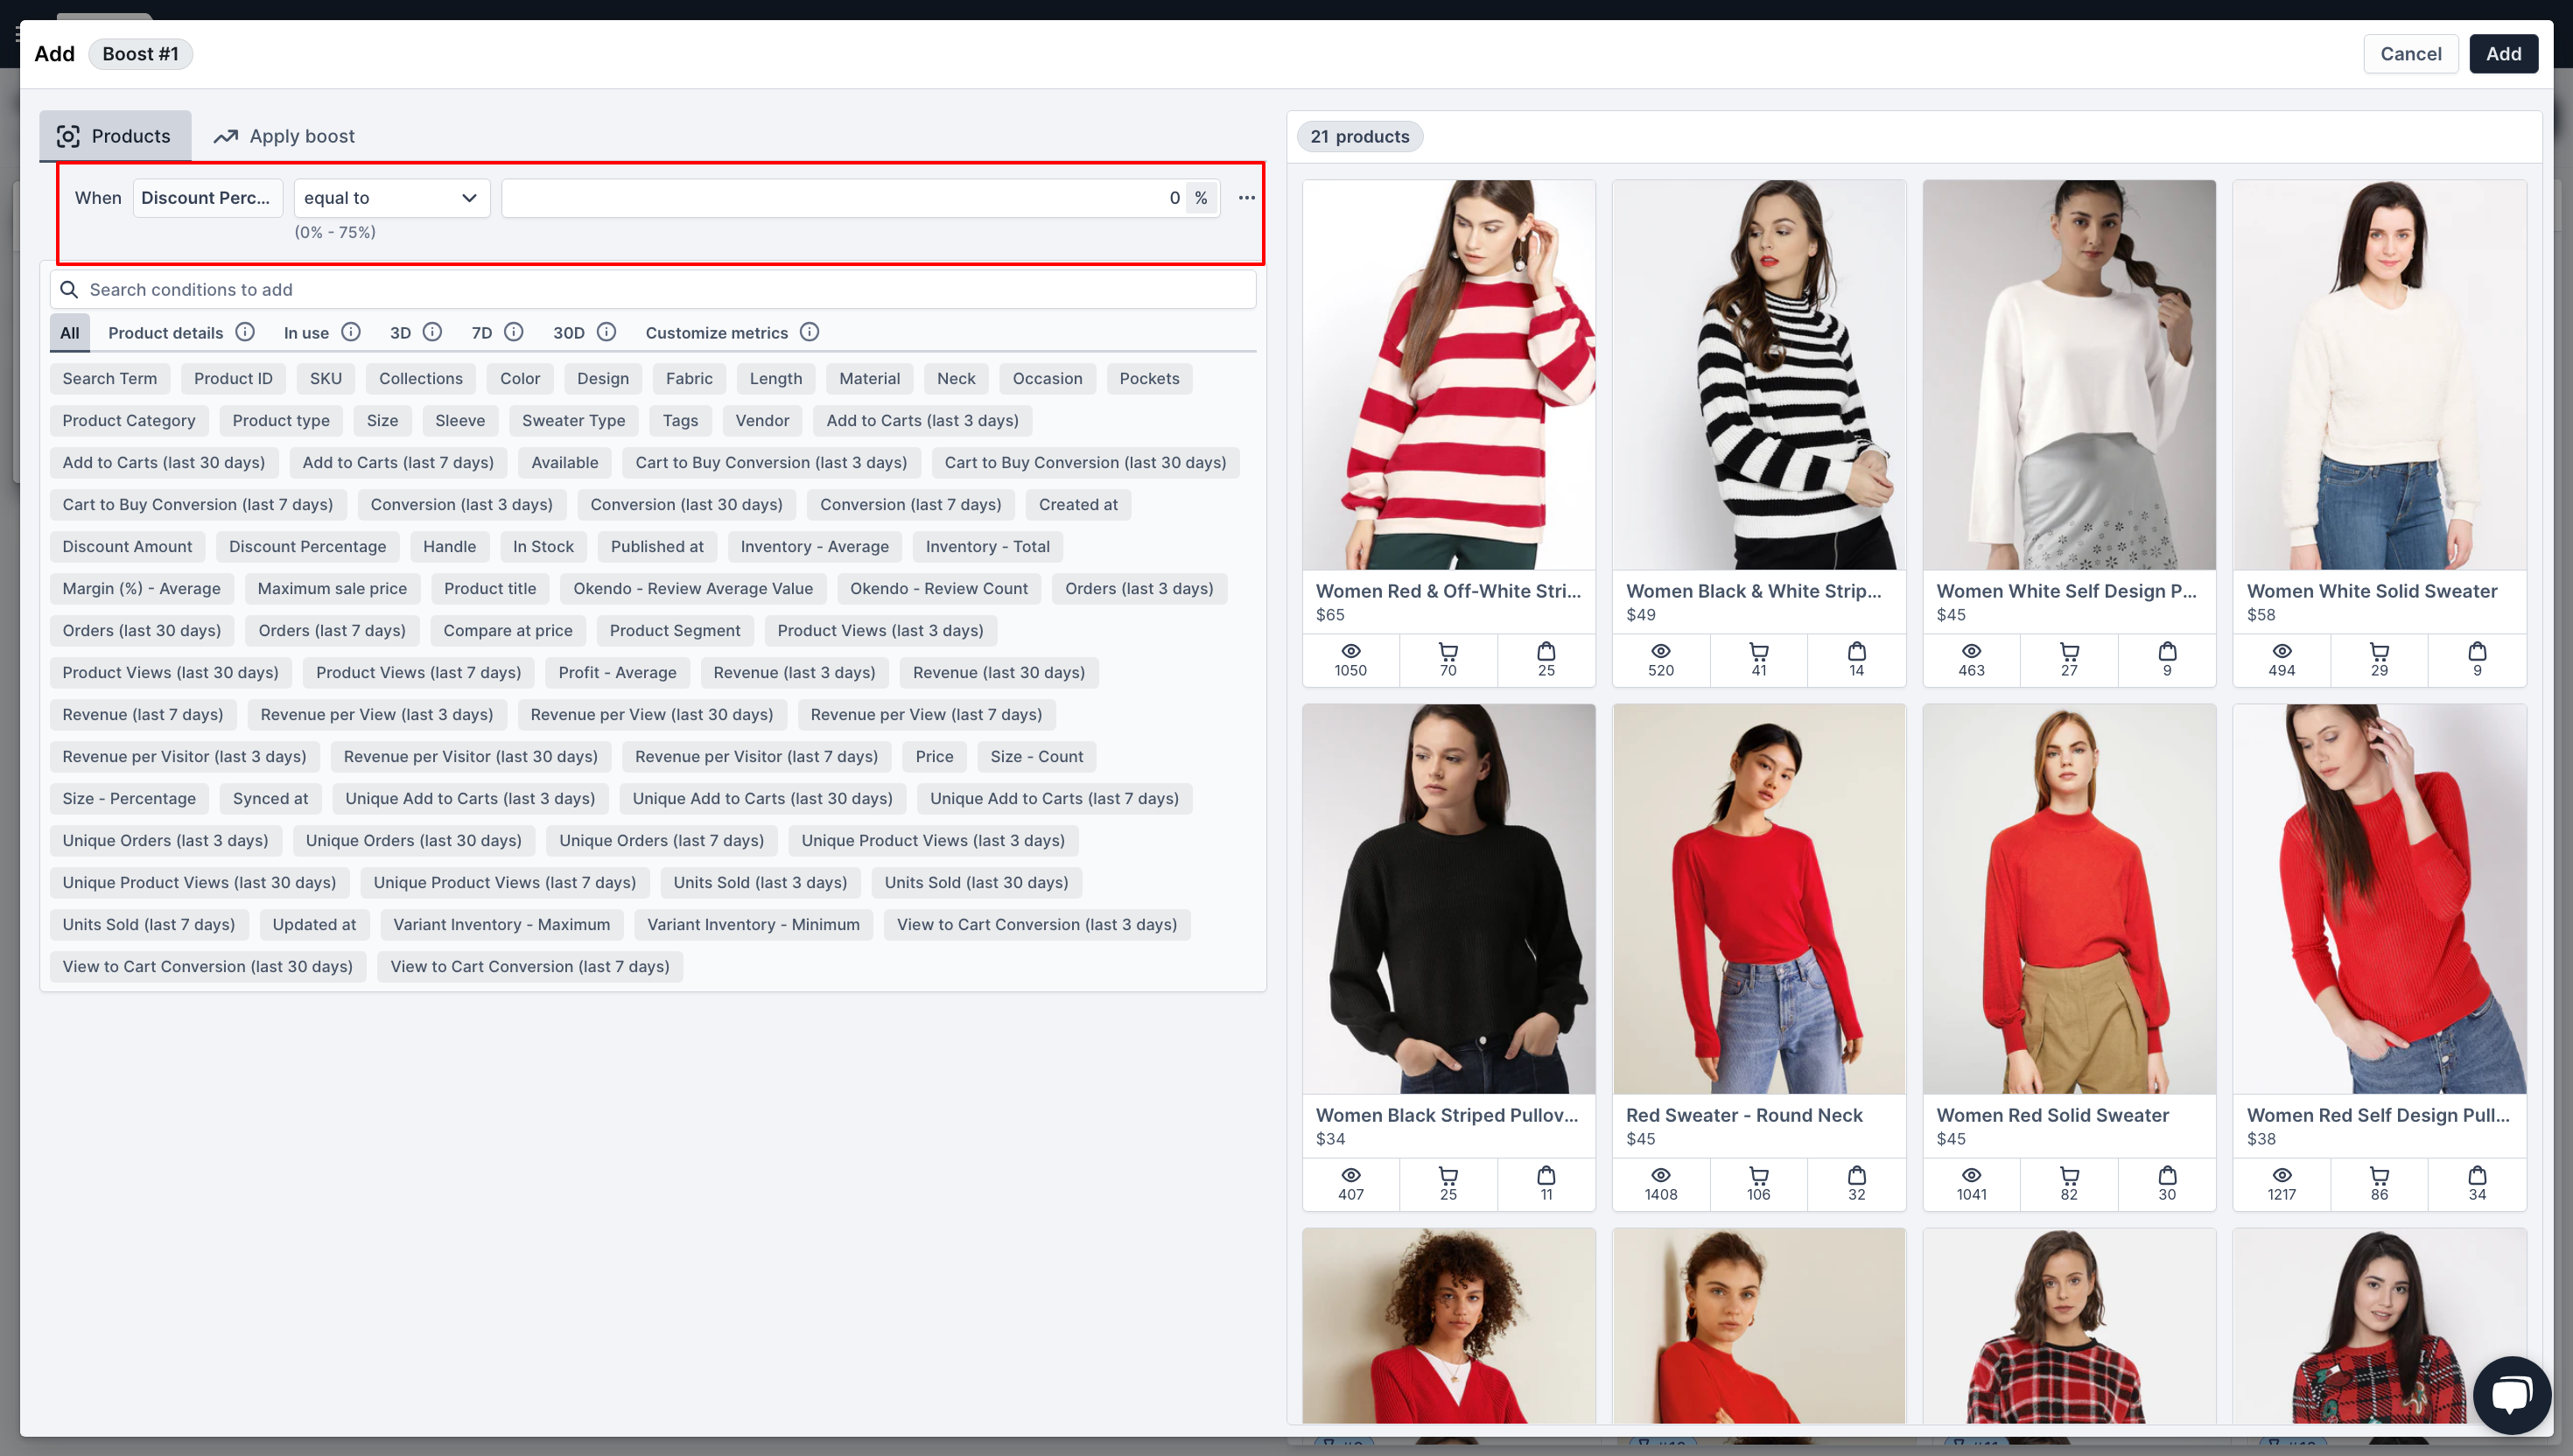
Task: Click info icon next to In use
Action: [351, 332]
